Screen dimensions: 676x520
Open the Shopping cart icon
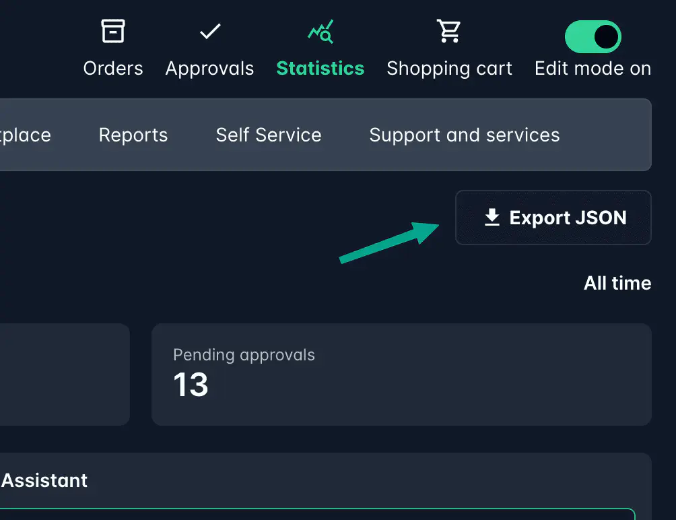(448, 30)
